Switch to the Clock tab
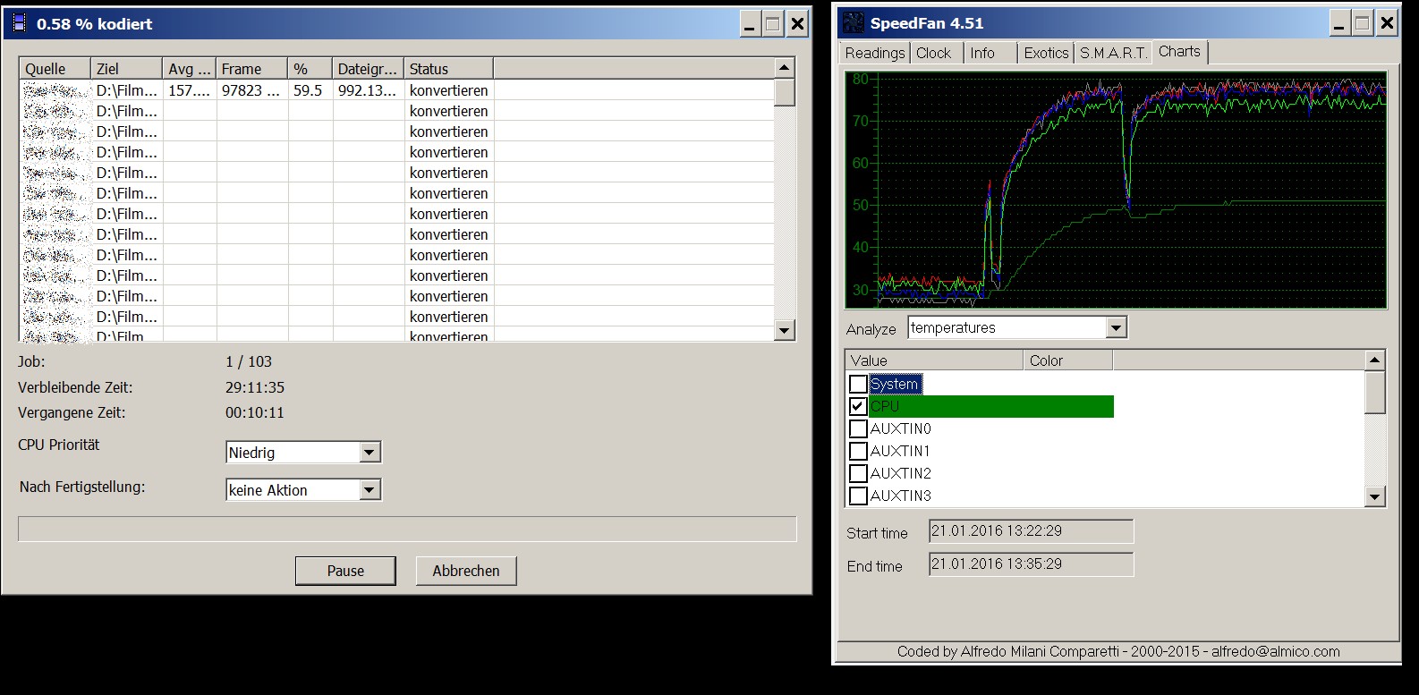Viewport: 1419px width, 695px height. point(934,53)
